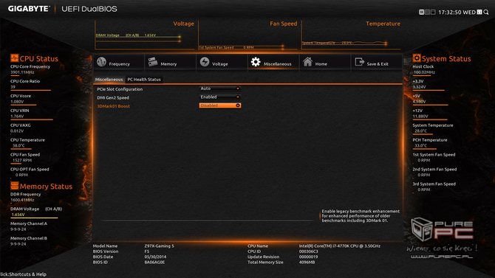Click the third layout mode icon at top right
This screenshot has width=495, height=278.
click(x=433, y=12)
